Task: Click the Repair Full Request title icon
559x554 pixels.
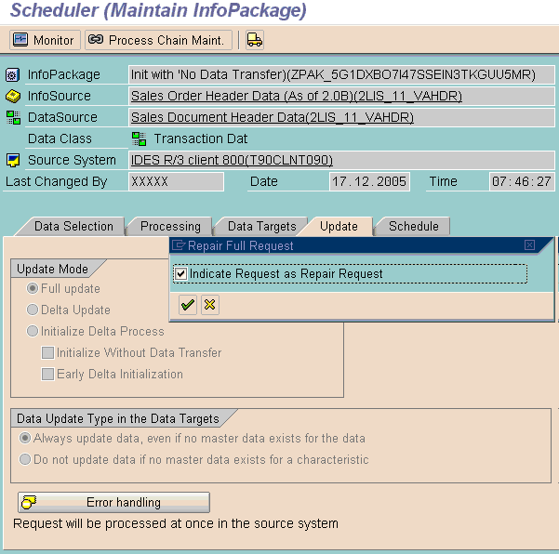Action: coord(179,245)
